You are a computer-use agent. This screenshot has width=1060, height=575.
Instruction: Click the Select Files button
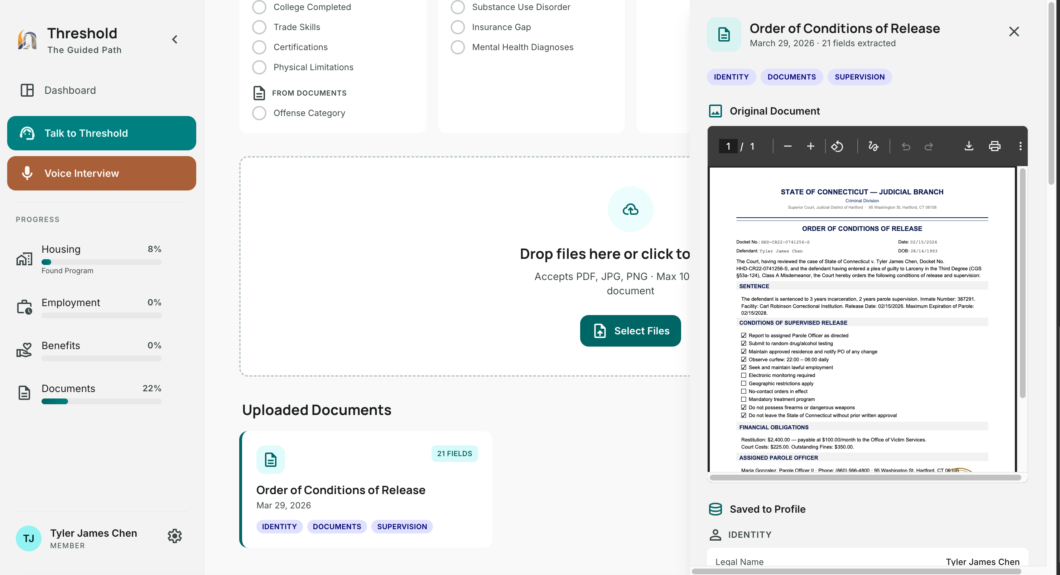click(x=630, y=331)
